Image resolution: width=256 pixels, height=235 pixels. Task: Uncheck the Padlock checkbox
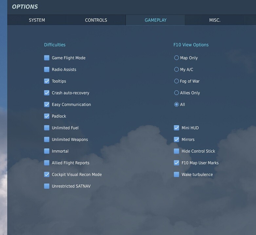point(47,116)
